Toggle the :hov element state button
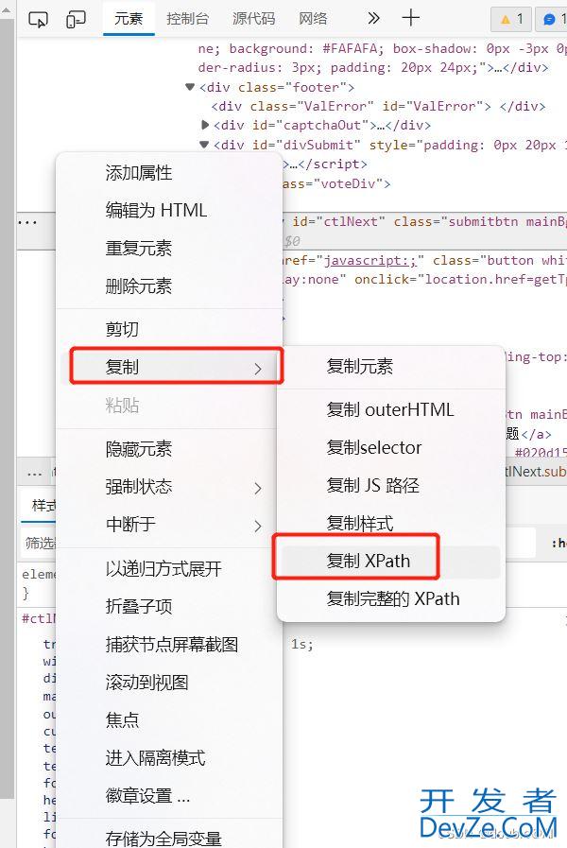 pos(558,543)
